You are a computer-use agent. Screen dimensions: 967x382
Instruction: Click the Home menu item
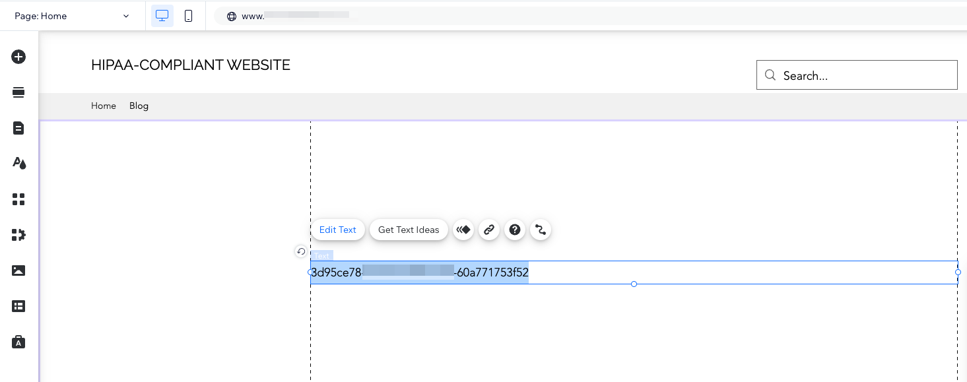coord(104,106)
